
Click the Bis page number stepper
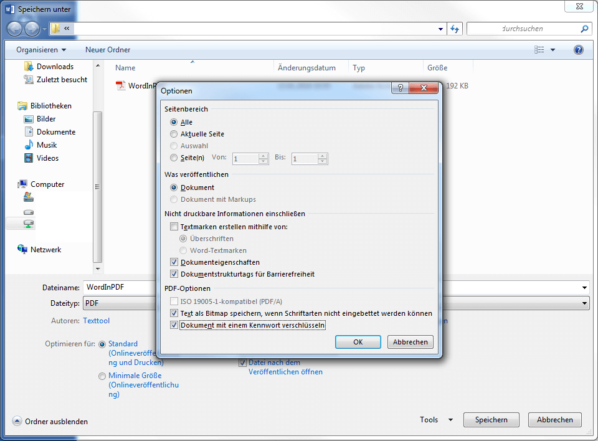point(322,159)
